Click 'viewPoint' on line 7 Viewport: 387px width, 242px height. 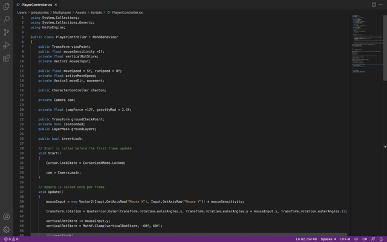click(80, 47)
